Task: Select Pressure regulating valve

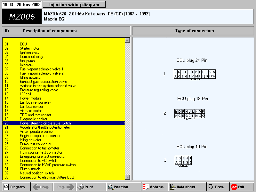Action: (64, 90)
